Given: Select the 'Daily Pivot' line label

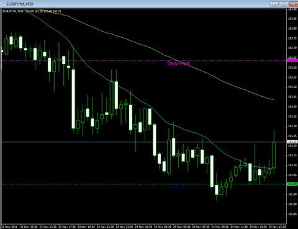Looking at the screenshot, I should 178,63.
